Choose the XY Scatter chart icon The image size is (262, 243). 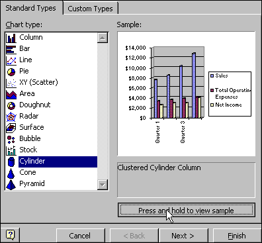11,83
